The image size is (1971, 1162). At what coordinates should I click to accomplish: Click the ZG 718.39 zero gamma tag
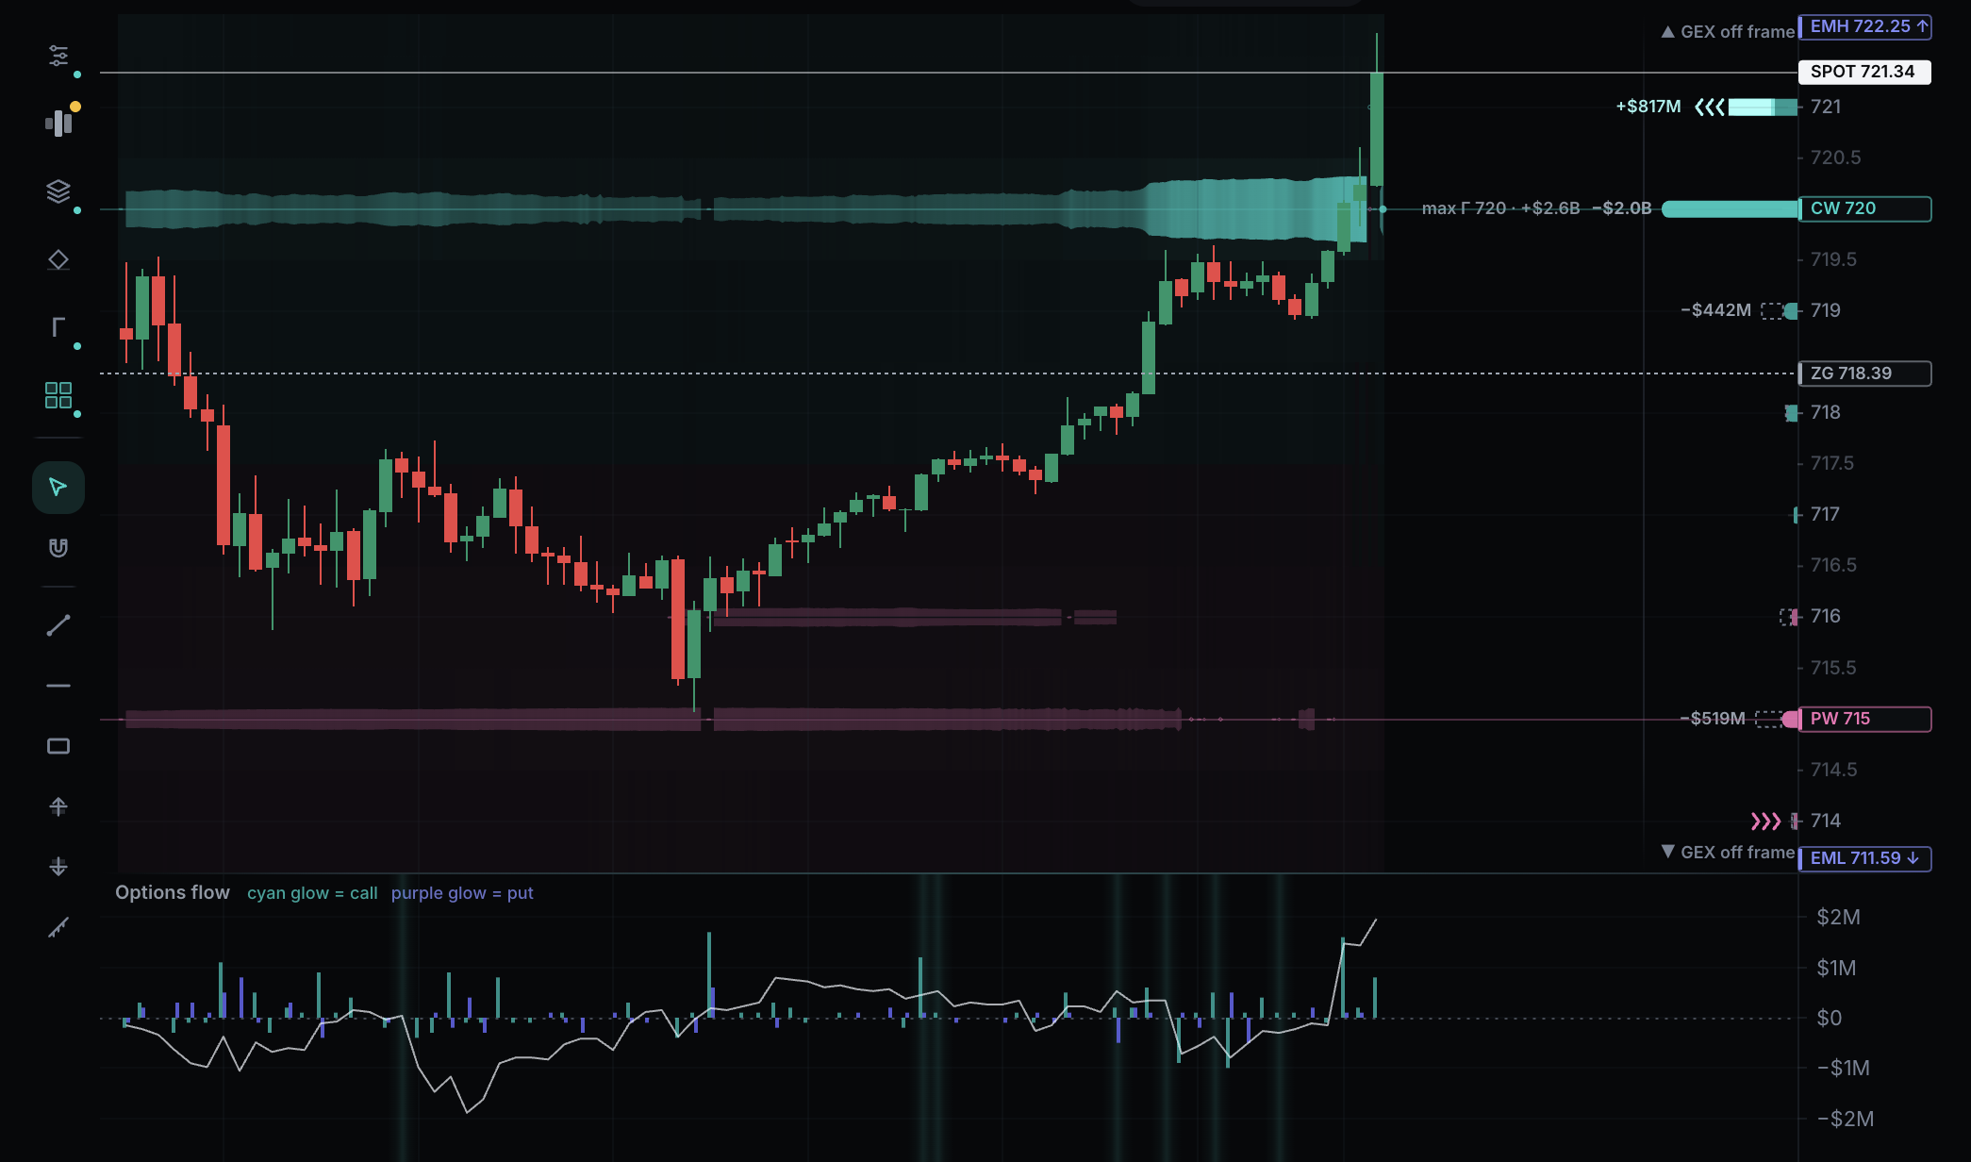point(1864,373)
